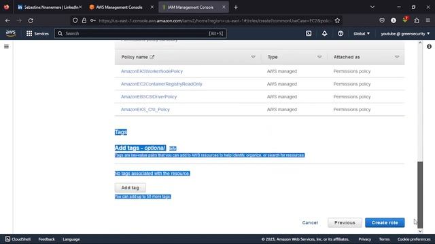Open a new browser tab with plus
The height and width of the screenshot is (244, 435).
[x=236, y=7]
